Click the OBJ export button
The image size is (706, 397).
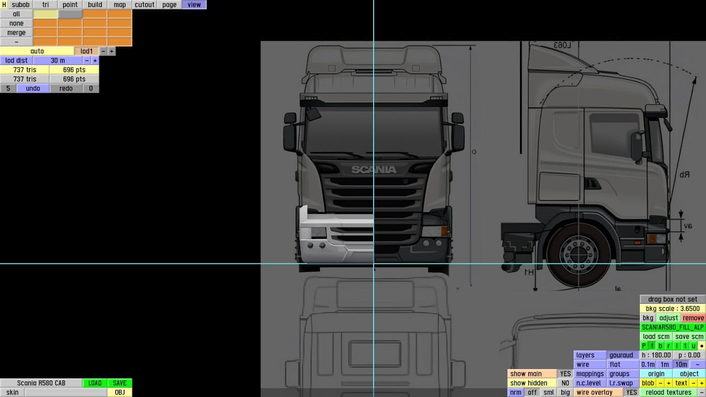tap(120, 392)
